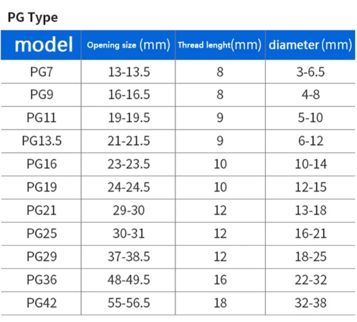
Task: Click opening size 48-49.5 cell
Action: tap(129, 280)
